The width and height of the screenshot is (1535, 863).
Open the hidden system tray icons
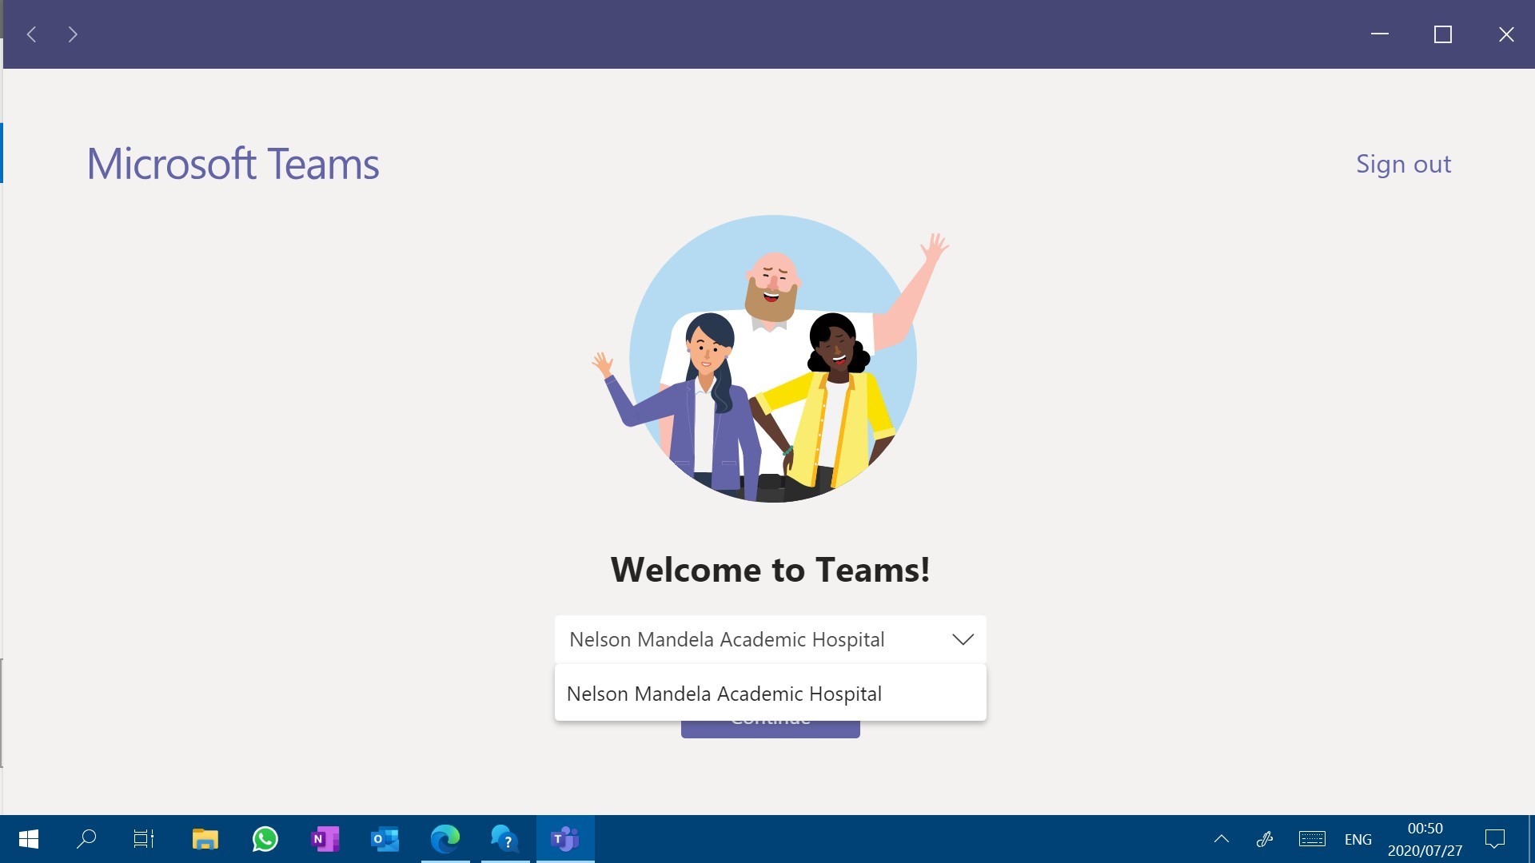coord(1221,838)
